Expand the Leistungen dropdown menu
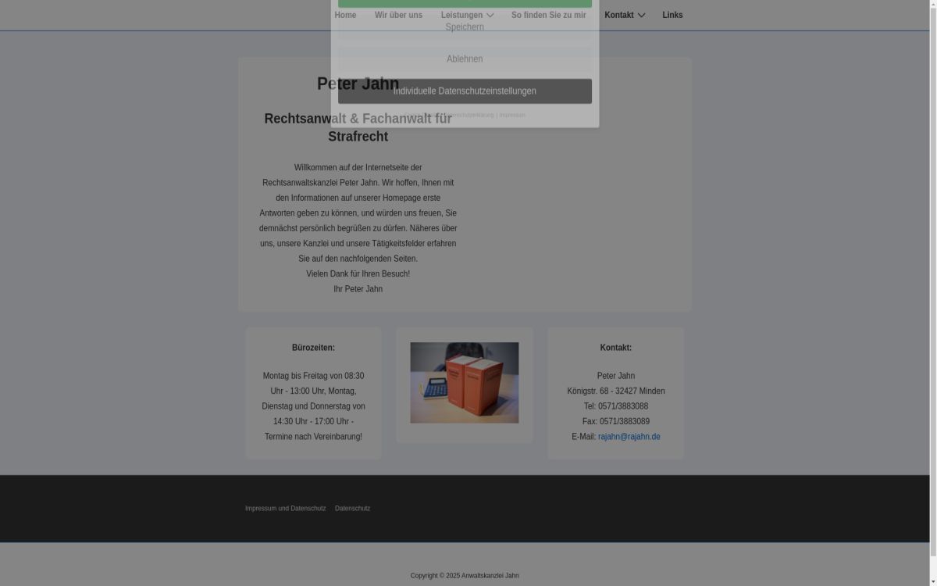937x586 pixels. [461, 15]
